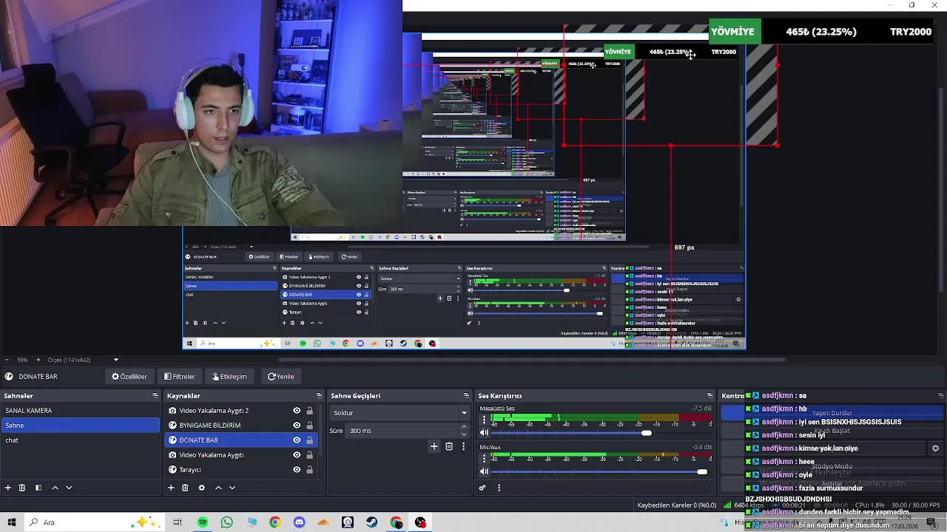Image resolution: width=947 pixels, height=532 pixels.
Task: Open Mic/Aux three-dot options menu
Action: click(484, 459)
